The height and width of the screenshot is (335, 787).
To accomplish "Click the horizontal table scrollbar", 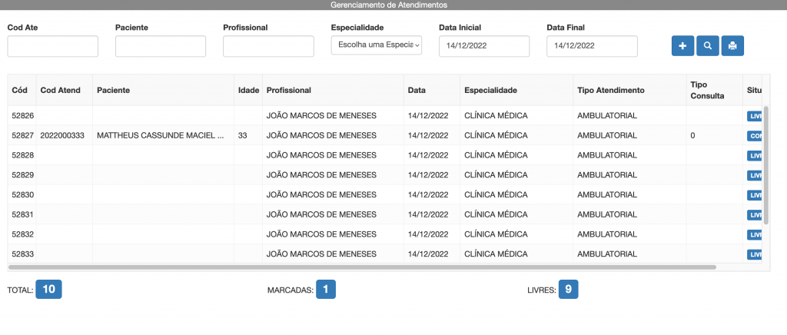I will click(x=361, y=267).
